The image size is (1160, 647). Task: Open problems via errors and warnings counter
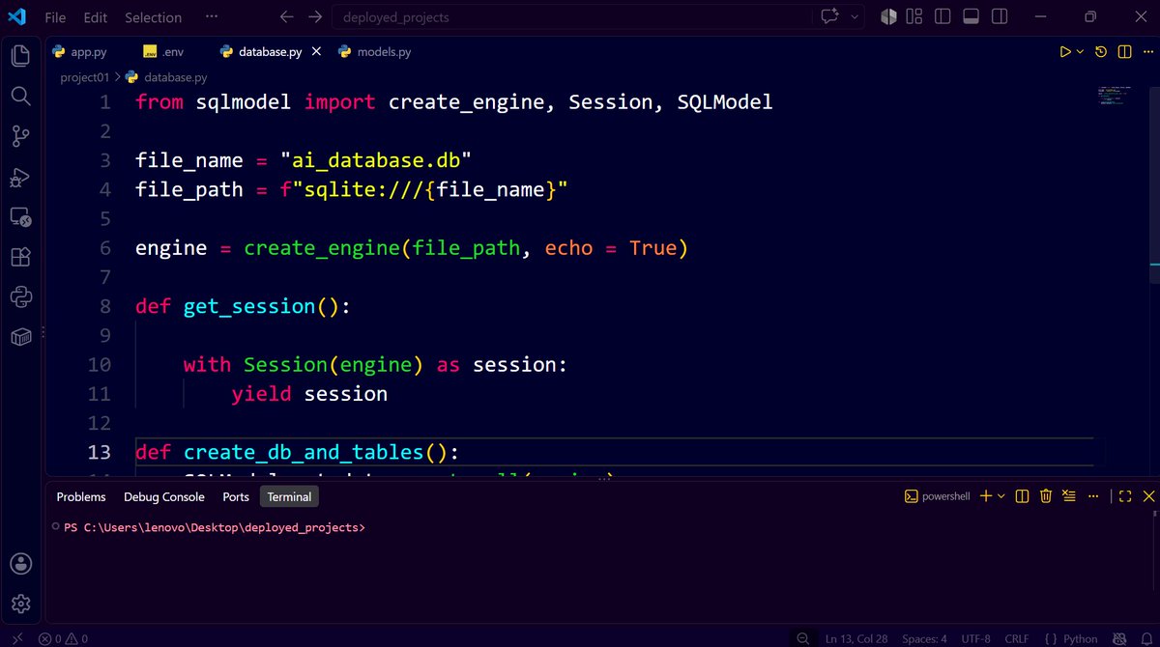[63, 638]
